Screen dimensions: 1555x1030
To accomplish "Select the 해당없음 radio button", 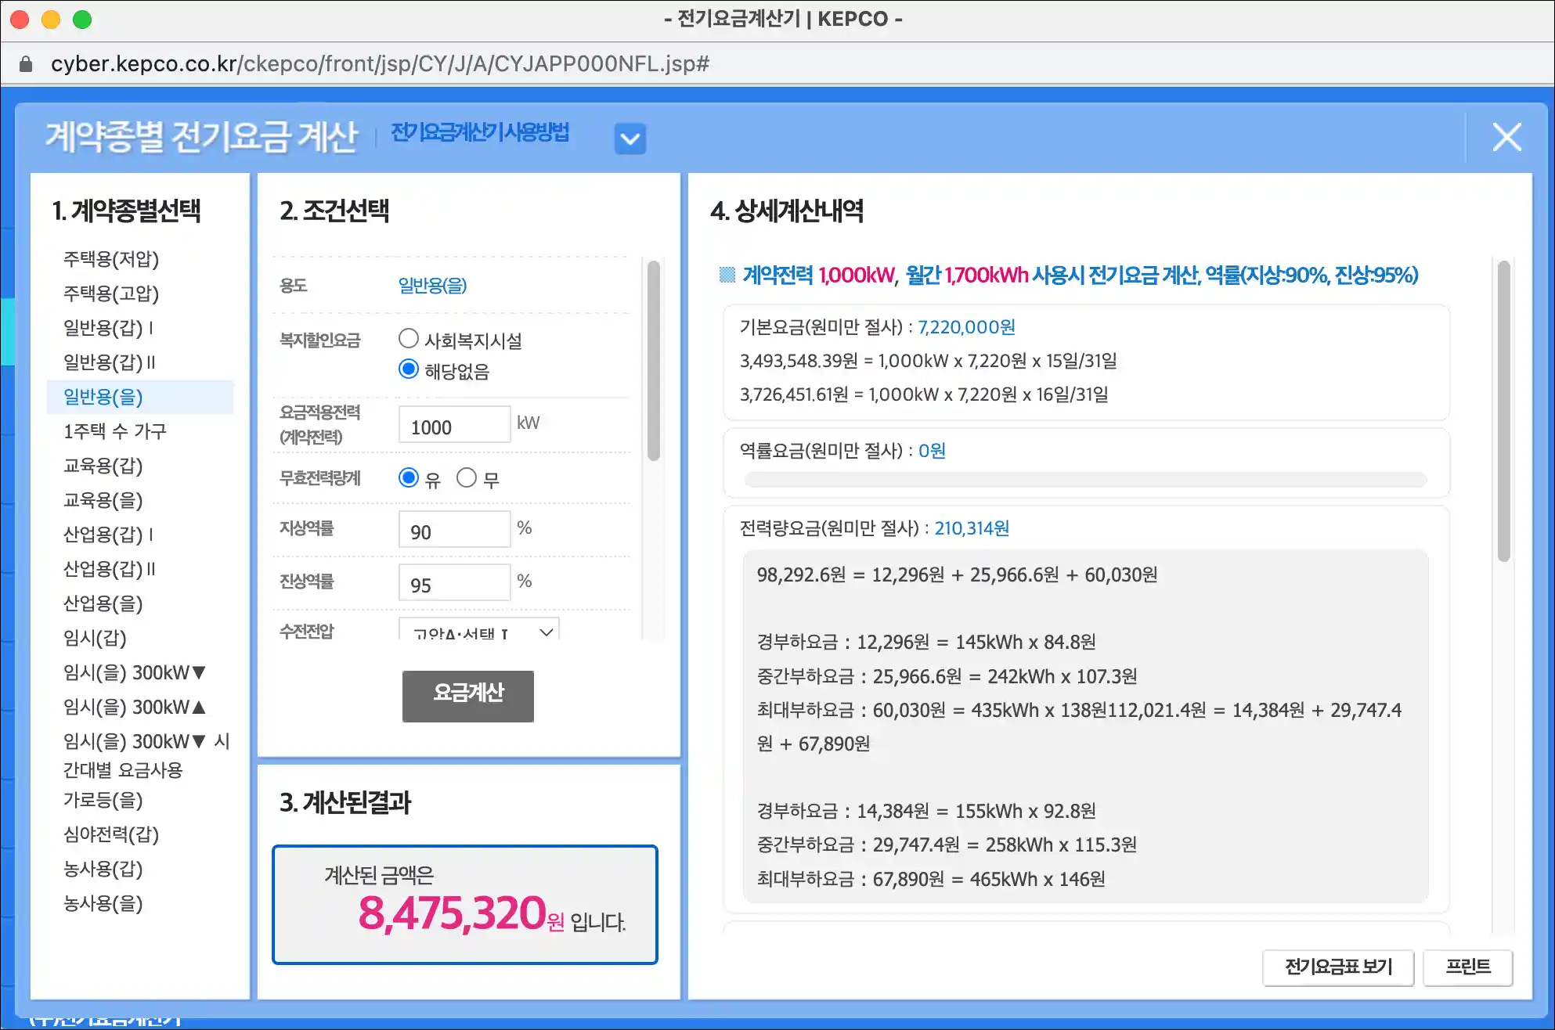I will [x=409, y=369].
